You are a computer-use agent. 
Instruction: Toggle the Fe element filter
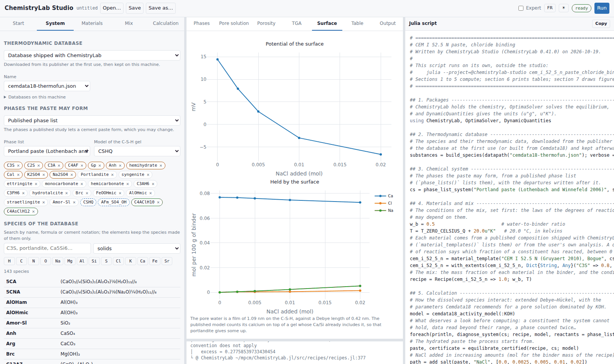(155, 261)
